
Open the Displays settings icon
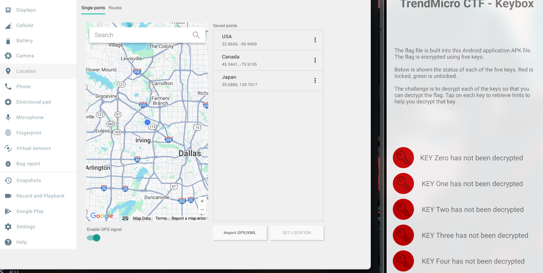point(8,10)
